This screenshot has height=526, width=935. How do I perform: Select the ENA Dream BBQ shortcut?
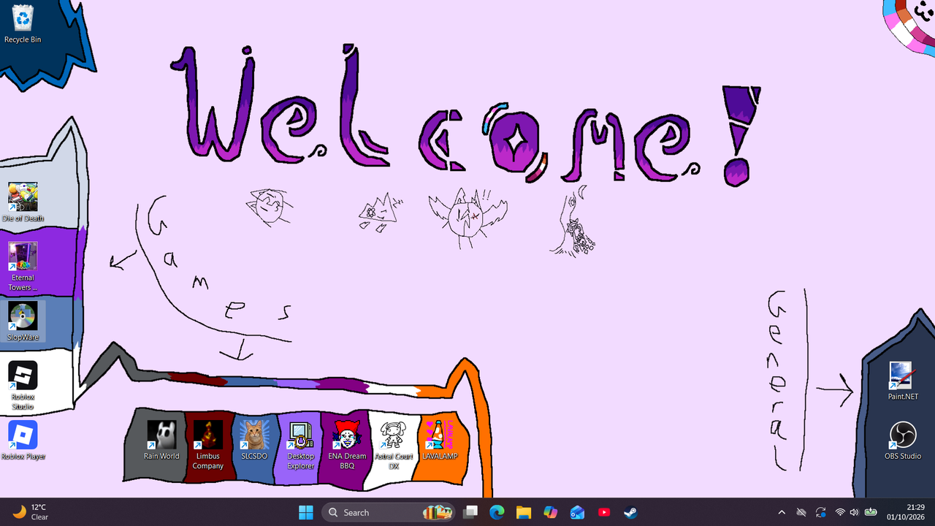(x=347, y=445)
